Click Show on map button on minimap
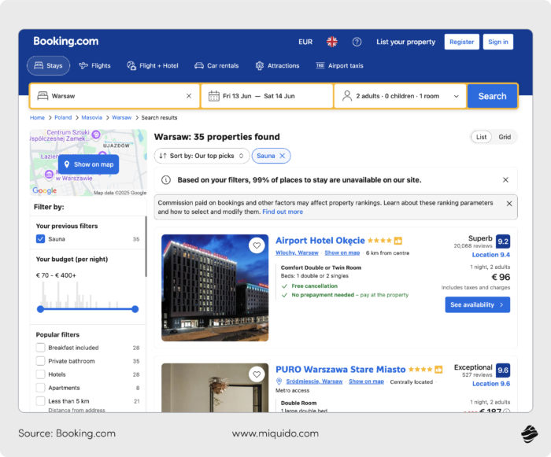 point(88,164)
